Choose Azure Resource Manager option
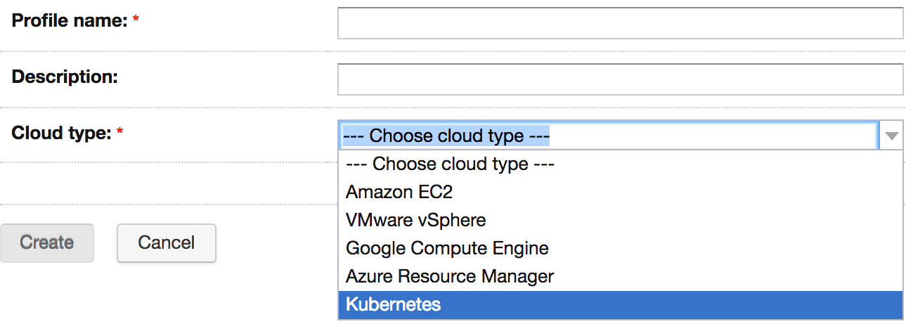The image size is (906, 324). [620, 276]
